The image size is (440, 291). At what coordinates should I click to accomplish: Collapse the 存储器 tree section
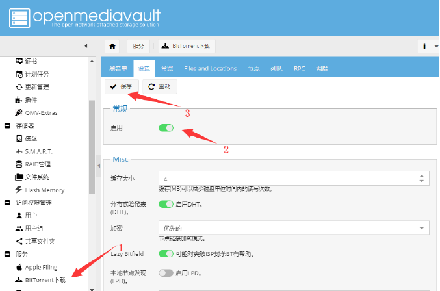click(x=7, y=125)
